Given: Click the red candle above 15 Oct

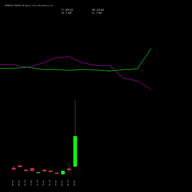Looking at the screenshot, I should coord(45,170).
